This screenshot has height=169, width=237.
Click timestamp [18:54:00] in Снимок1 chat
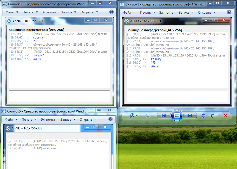point(134,63)
